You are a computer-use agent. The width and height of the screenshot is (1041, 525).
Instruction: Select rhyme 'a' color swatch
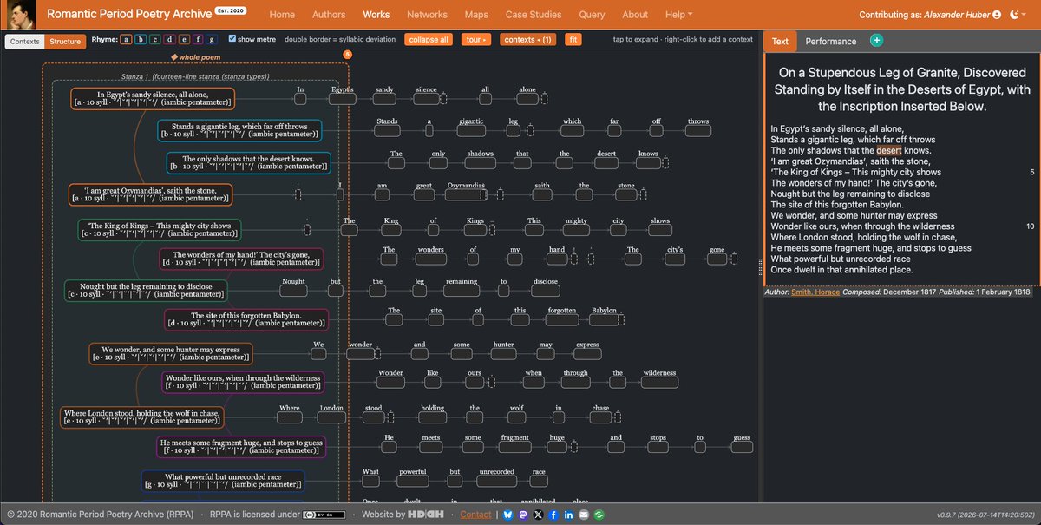pyautogui.click(x=127, y=40)
